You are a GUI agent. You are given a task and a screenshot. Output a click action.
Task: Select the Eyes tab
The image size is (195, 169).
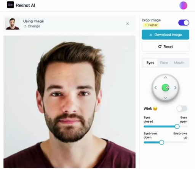[x=150, y=63]
